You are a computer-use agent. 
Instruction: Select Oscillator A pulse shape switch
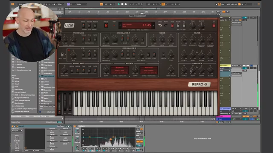128,39
